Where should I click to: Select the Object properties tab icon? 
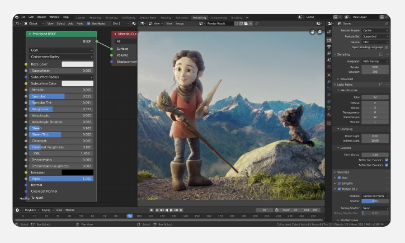click(329, 75)
